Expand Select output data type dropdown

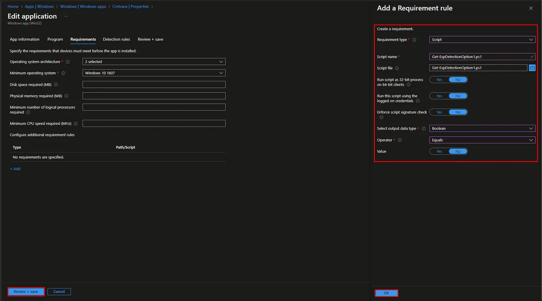pyautogui.click(x=482, y=129)
